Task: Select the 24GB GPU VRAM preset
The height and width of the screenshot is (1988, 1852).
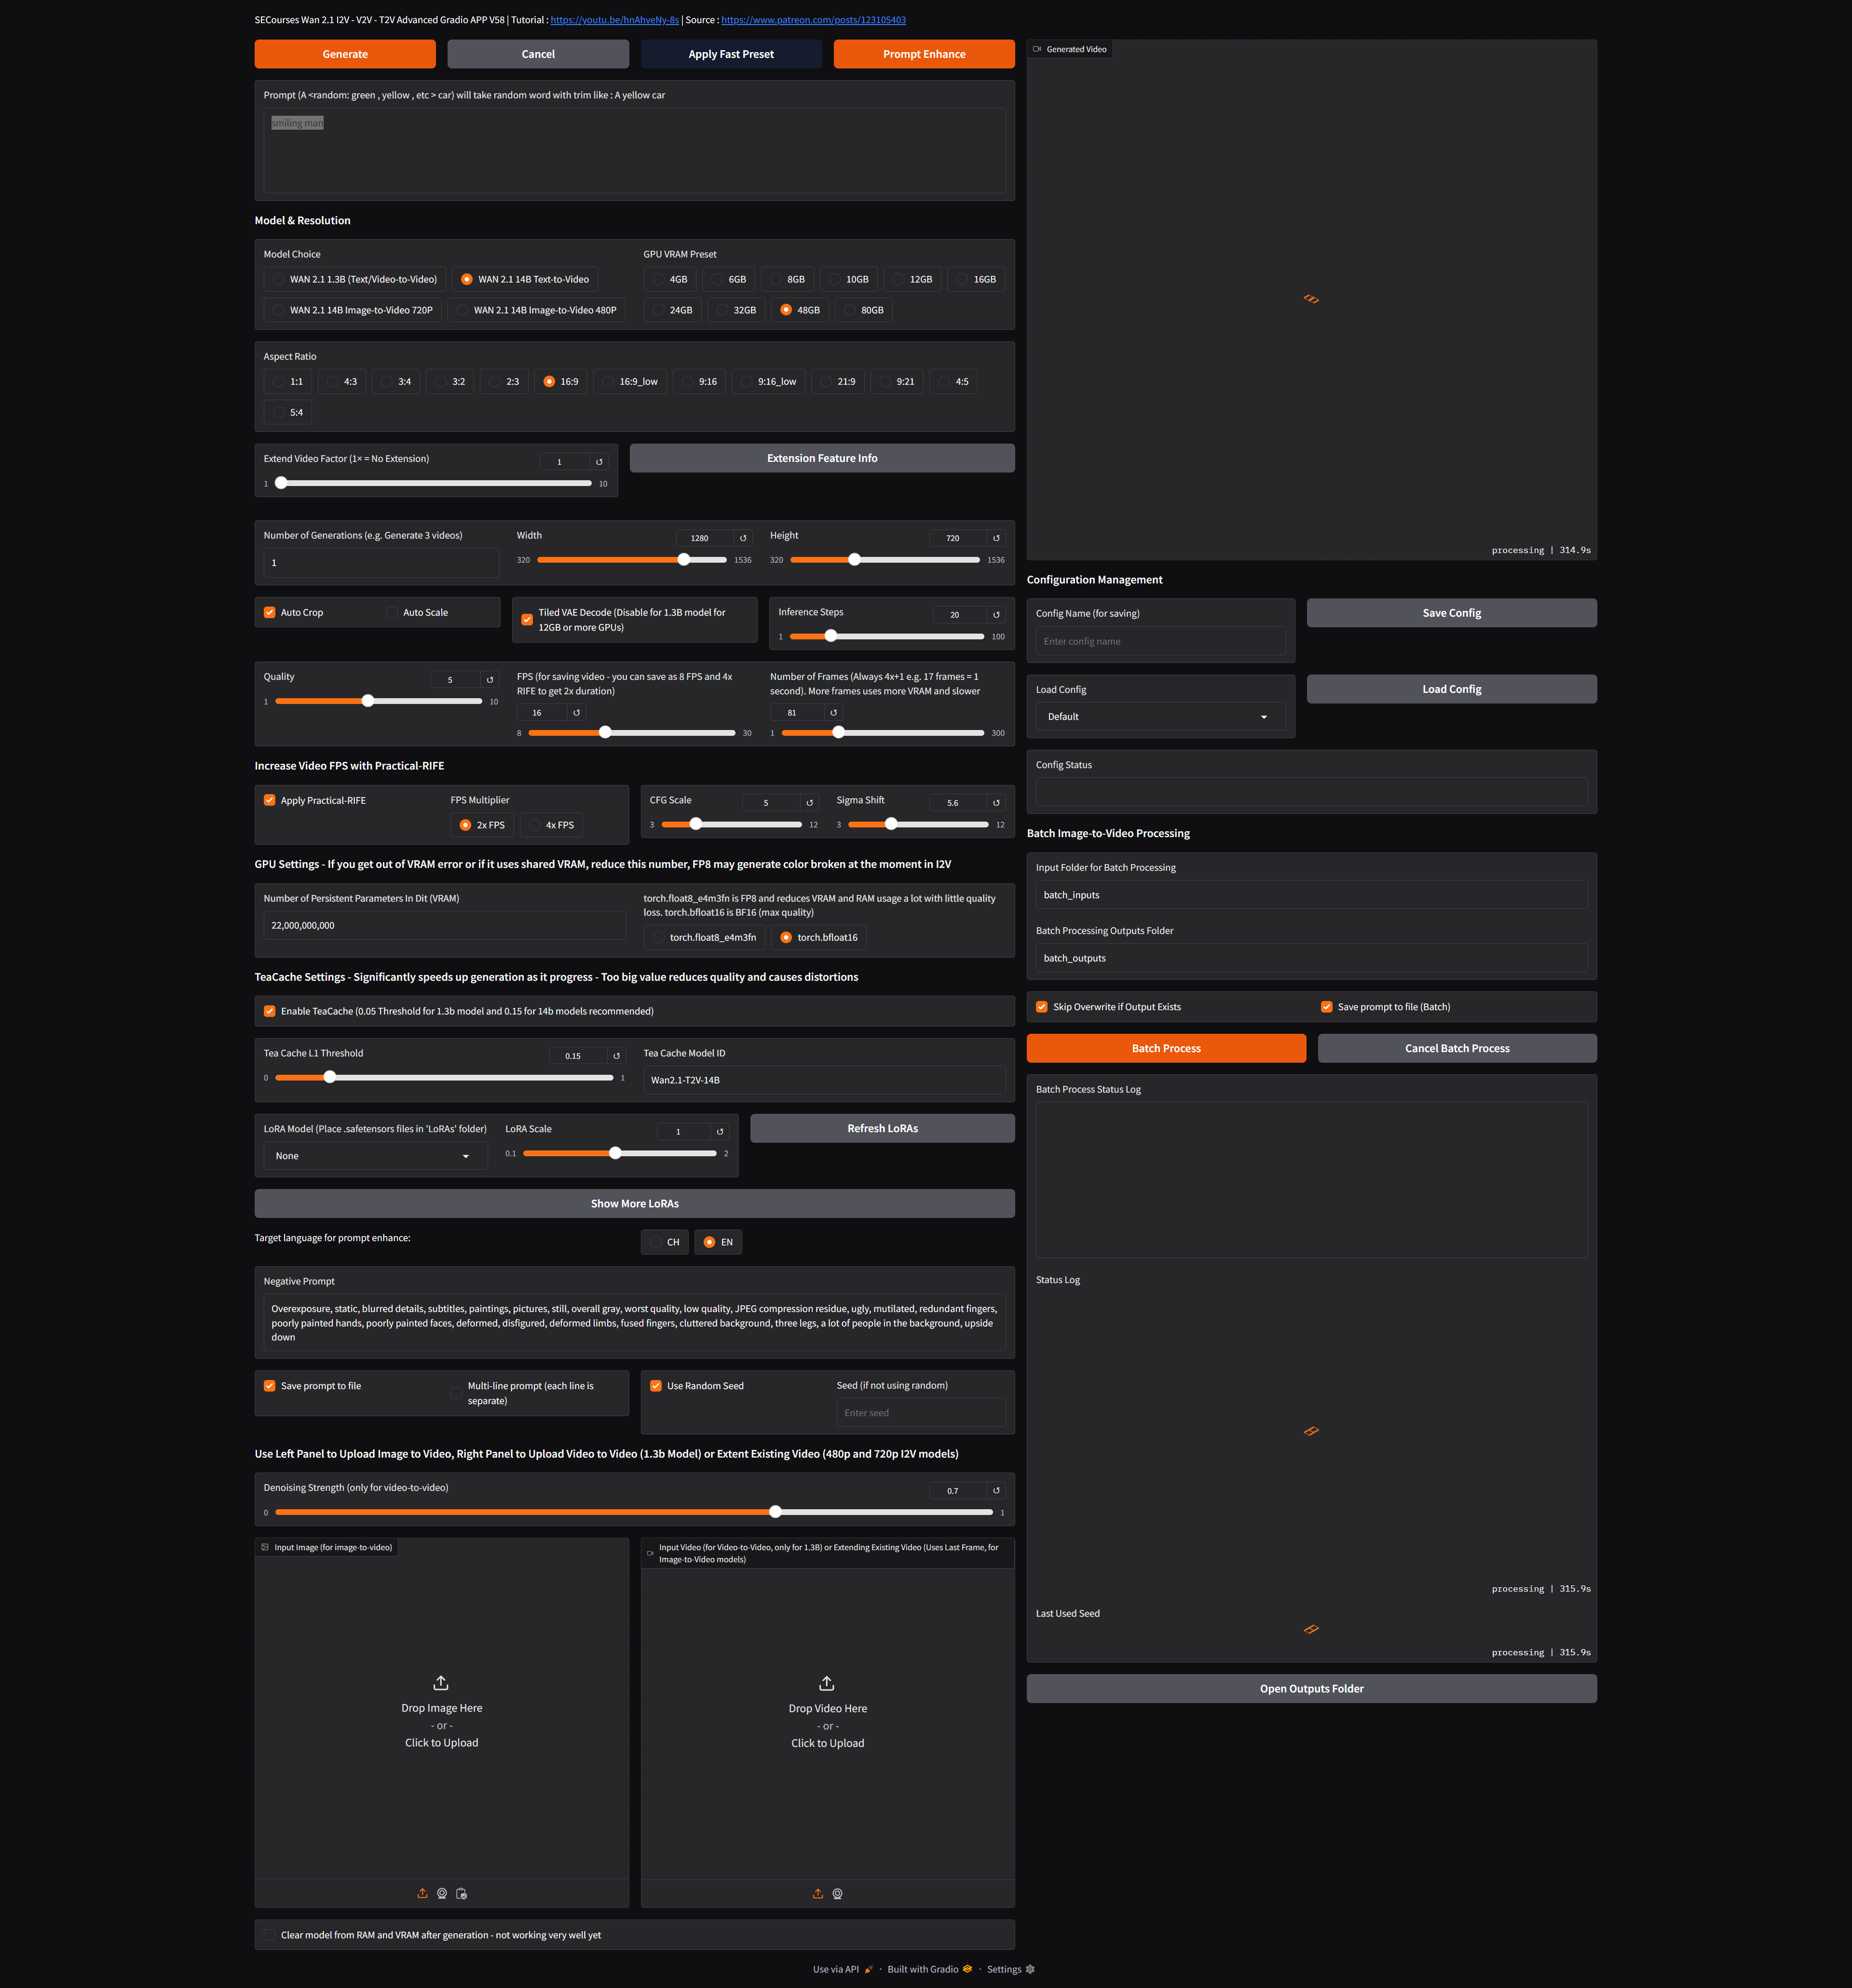Action: [659, 310]
